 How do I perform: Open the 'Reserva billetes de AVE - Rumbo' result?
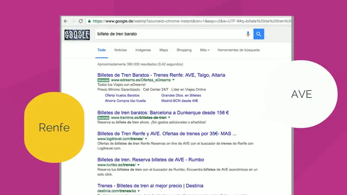click(151, 159)
